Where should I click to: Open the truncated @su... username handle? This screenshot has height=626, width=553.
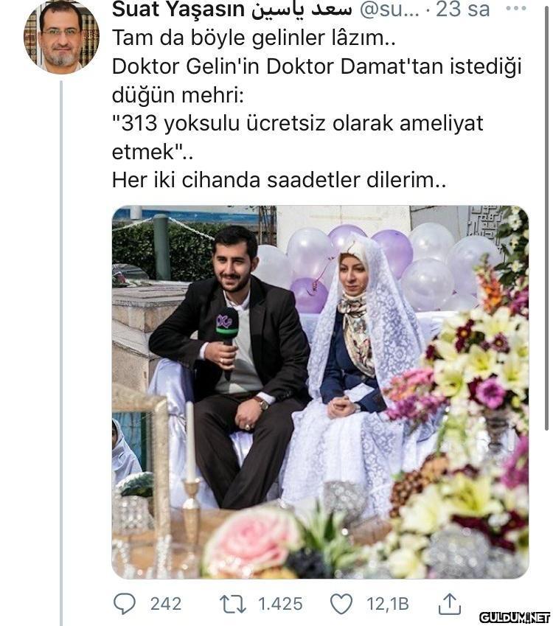point(389,10)
